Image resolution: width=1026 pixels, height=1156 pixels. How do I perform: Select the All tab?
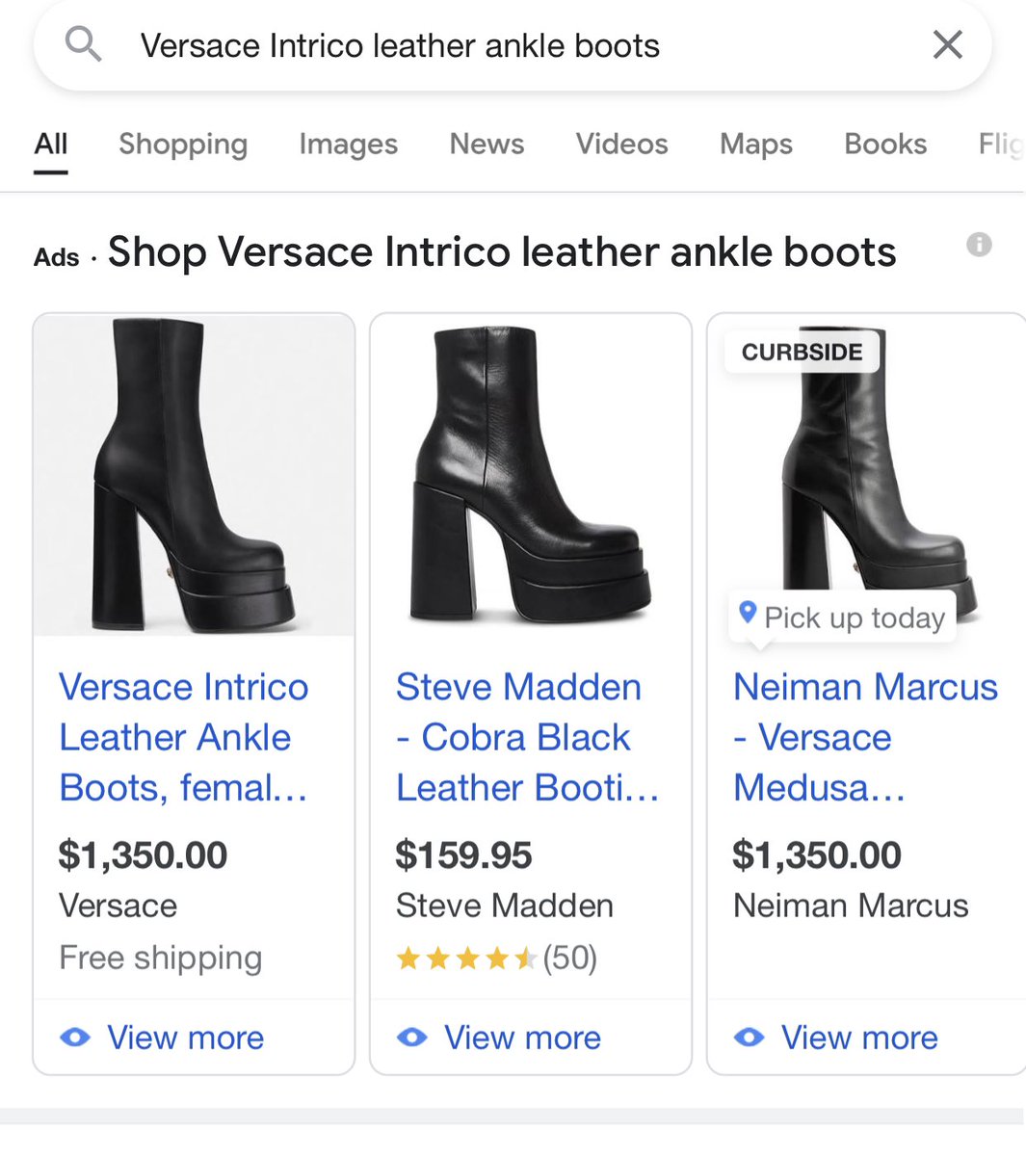[x=50, y=144]
